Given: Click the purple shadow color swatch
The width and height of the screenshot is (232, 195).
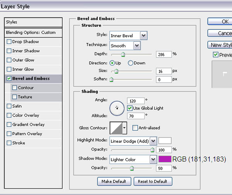Looking at the screenshot, I should point(165,159).
